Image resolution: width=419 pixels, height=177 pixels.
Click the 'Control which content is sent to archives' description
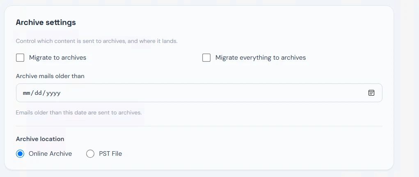tap(97, 41)
